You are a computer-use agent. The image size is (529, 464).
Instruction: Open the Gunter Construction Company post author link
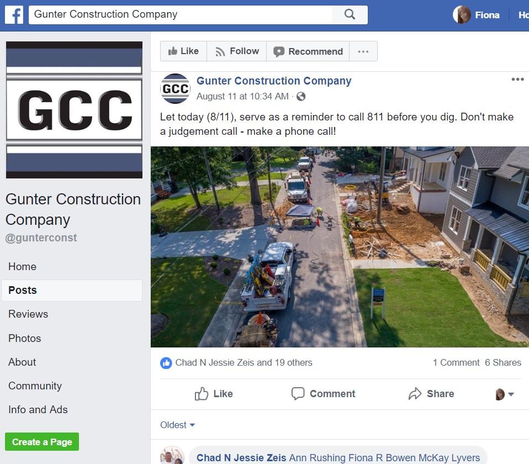tap(274, 81)
